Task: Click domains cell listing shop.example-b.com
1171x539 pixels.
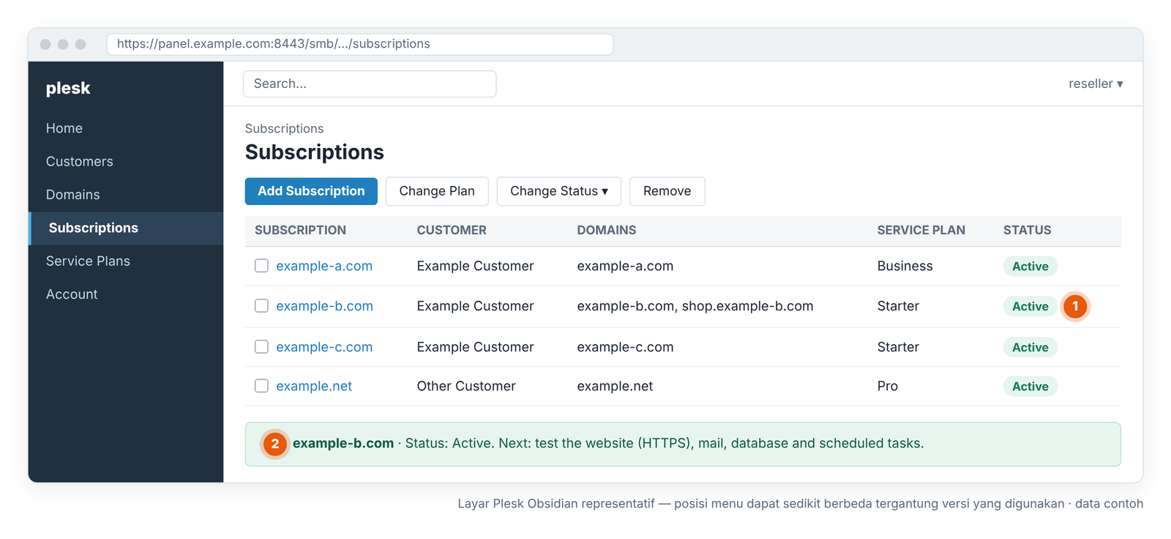Action: 695,306
